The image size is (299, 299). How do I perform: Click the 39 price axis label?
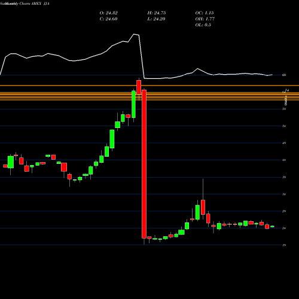pyautogui.click(x=284, y=177)
